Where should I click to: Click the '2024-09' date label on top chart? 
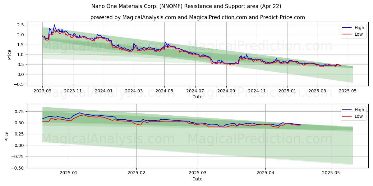coord(226,91)
